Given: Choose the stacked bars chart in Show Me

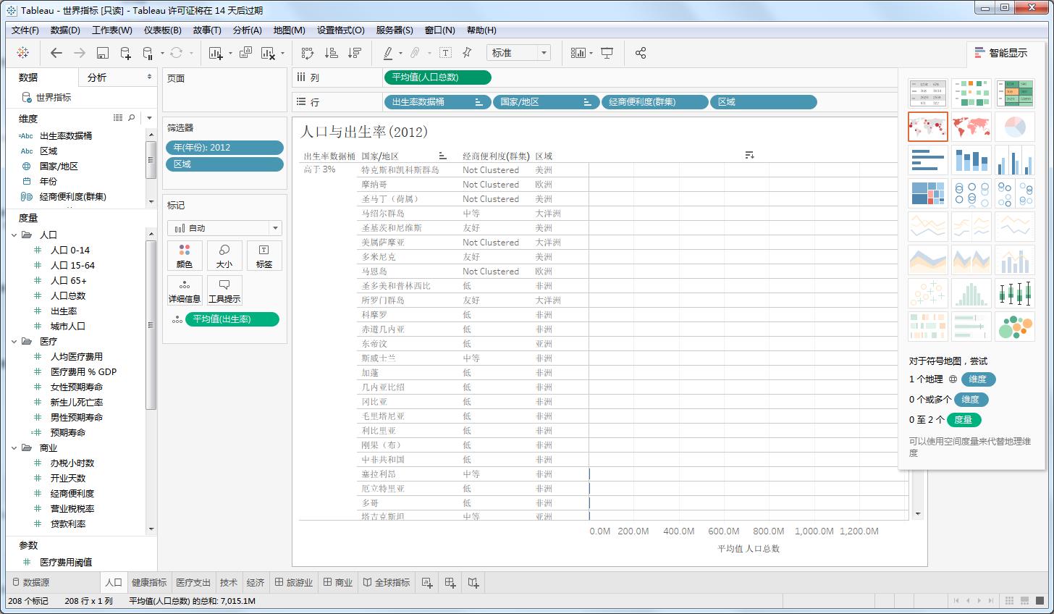Looking at the screenshot, I should click(x=971, y=160).
